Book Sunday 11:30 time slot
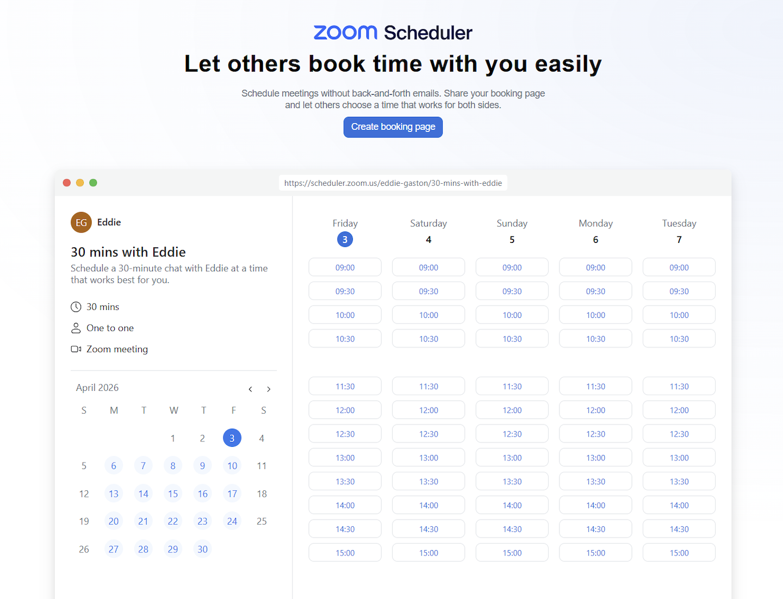The width and height of the screenshot is (783, 599). click(x=512, y=386)
